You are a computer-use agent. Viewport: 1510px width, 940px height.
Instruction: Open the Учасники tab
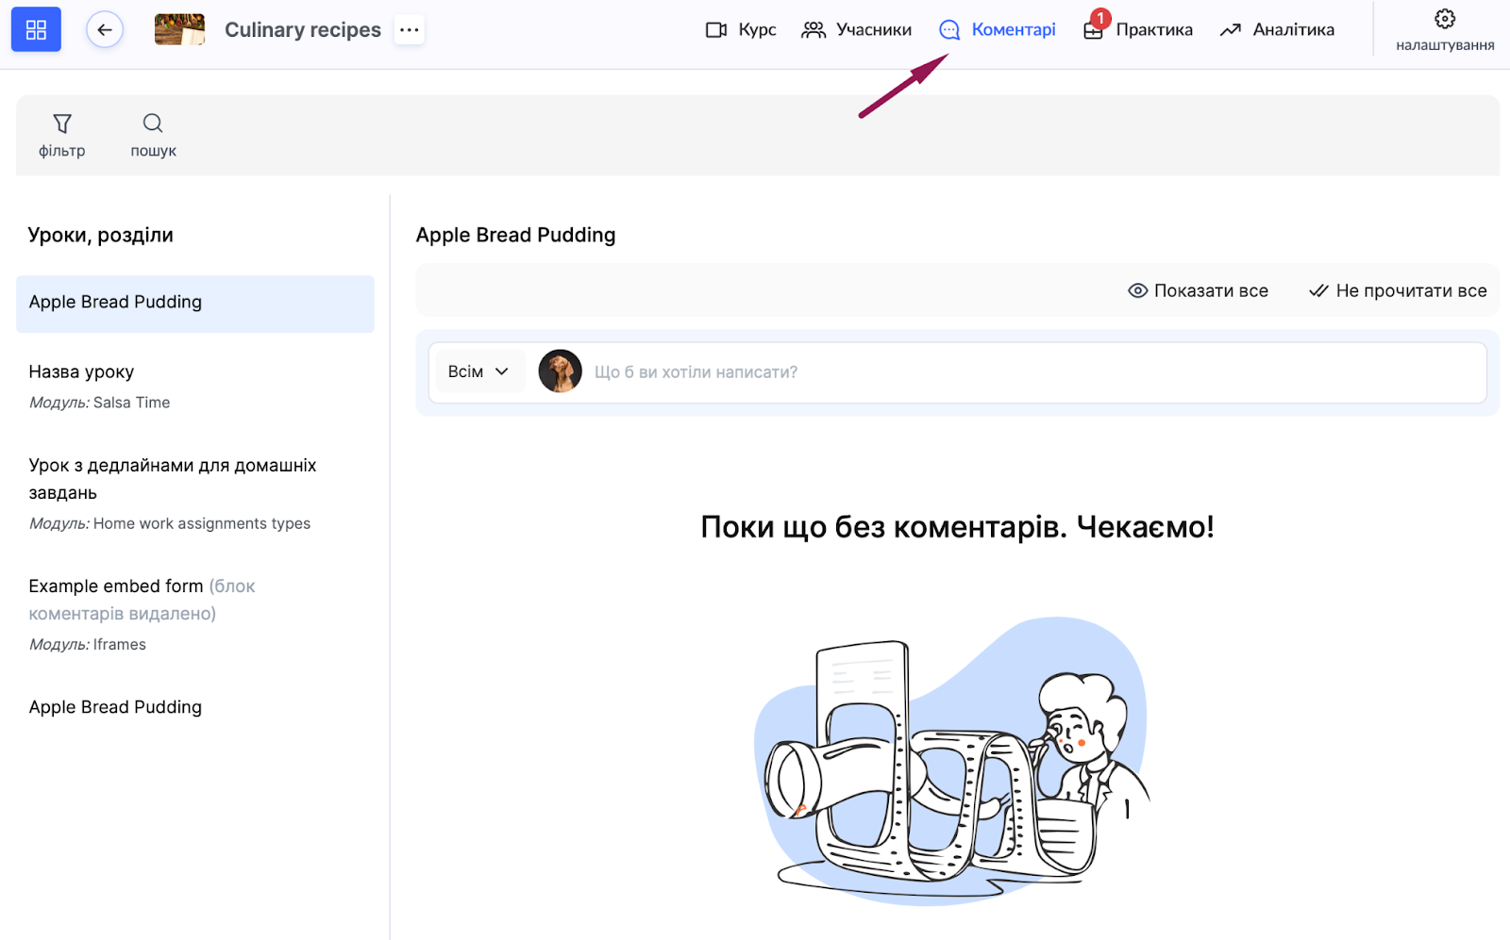(x=856, y=29)
